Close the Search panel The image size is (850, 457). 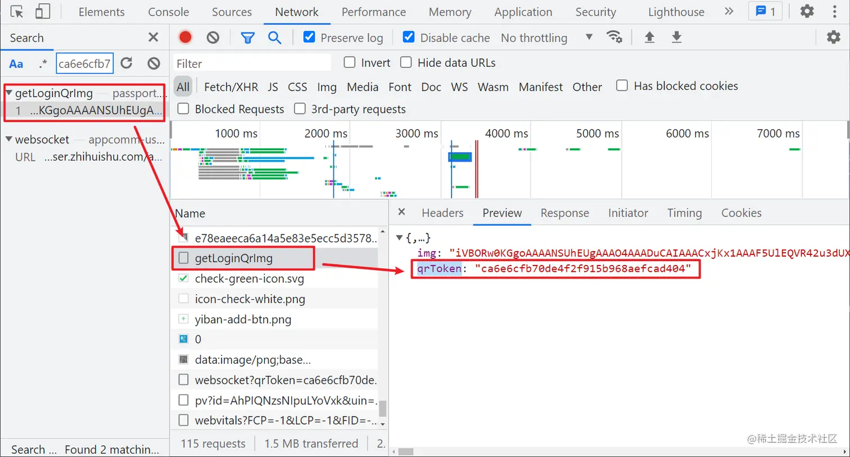(153, 38)
